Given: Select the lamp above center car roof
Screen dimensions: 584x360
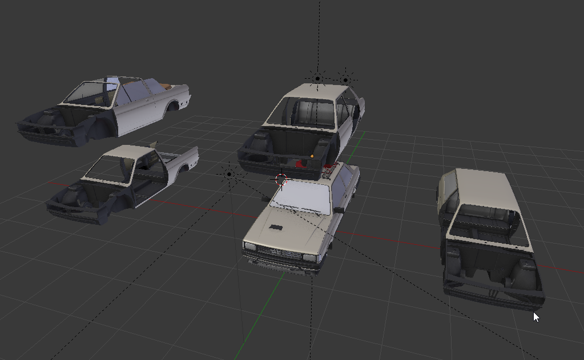Looking at the screenshot, I should click(317, 79).
